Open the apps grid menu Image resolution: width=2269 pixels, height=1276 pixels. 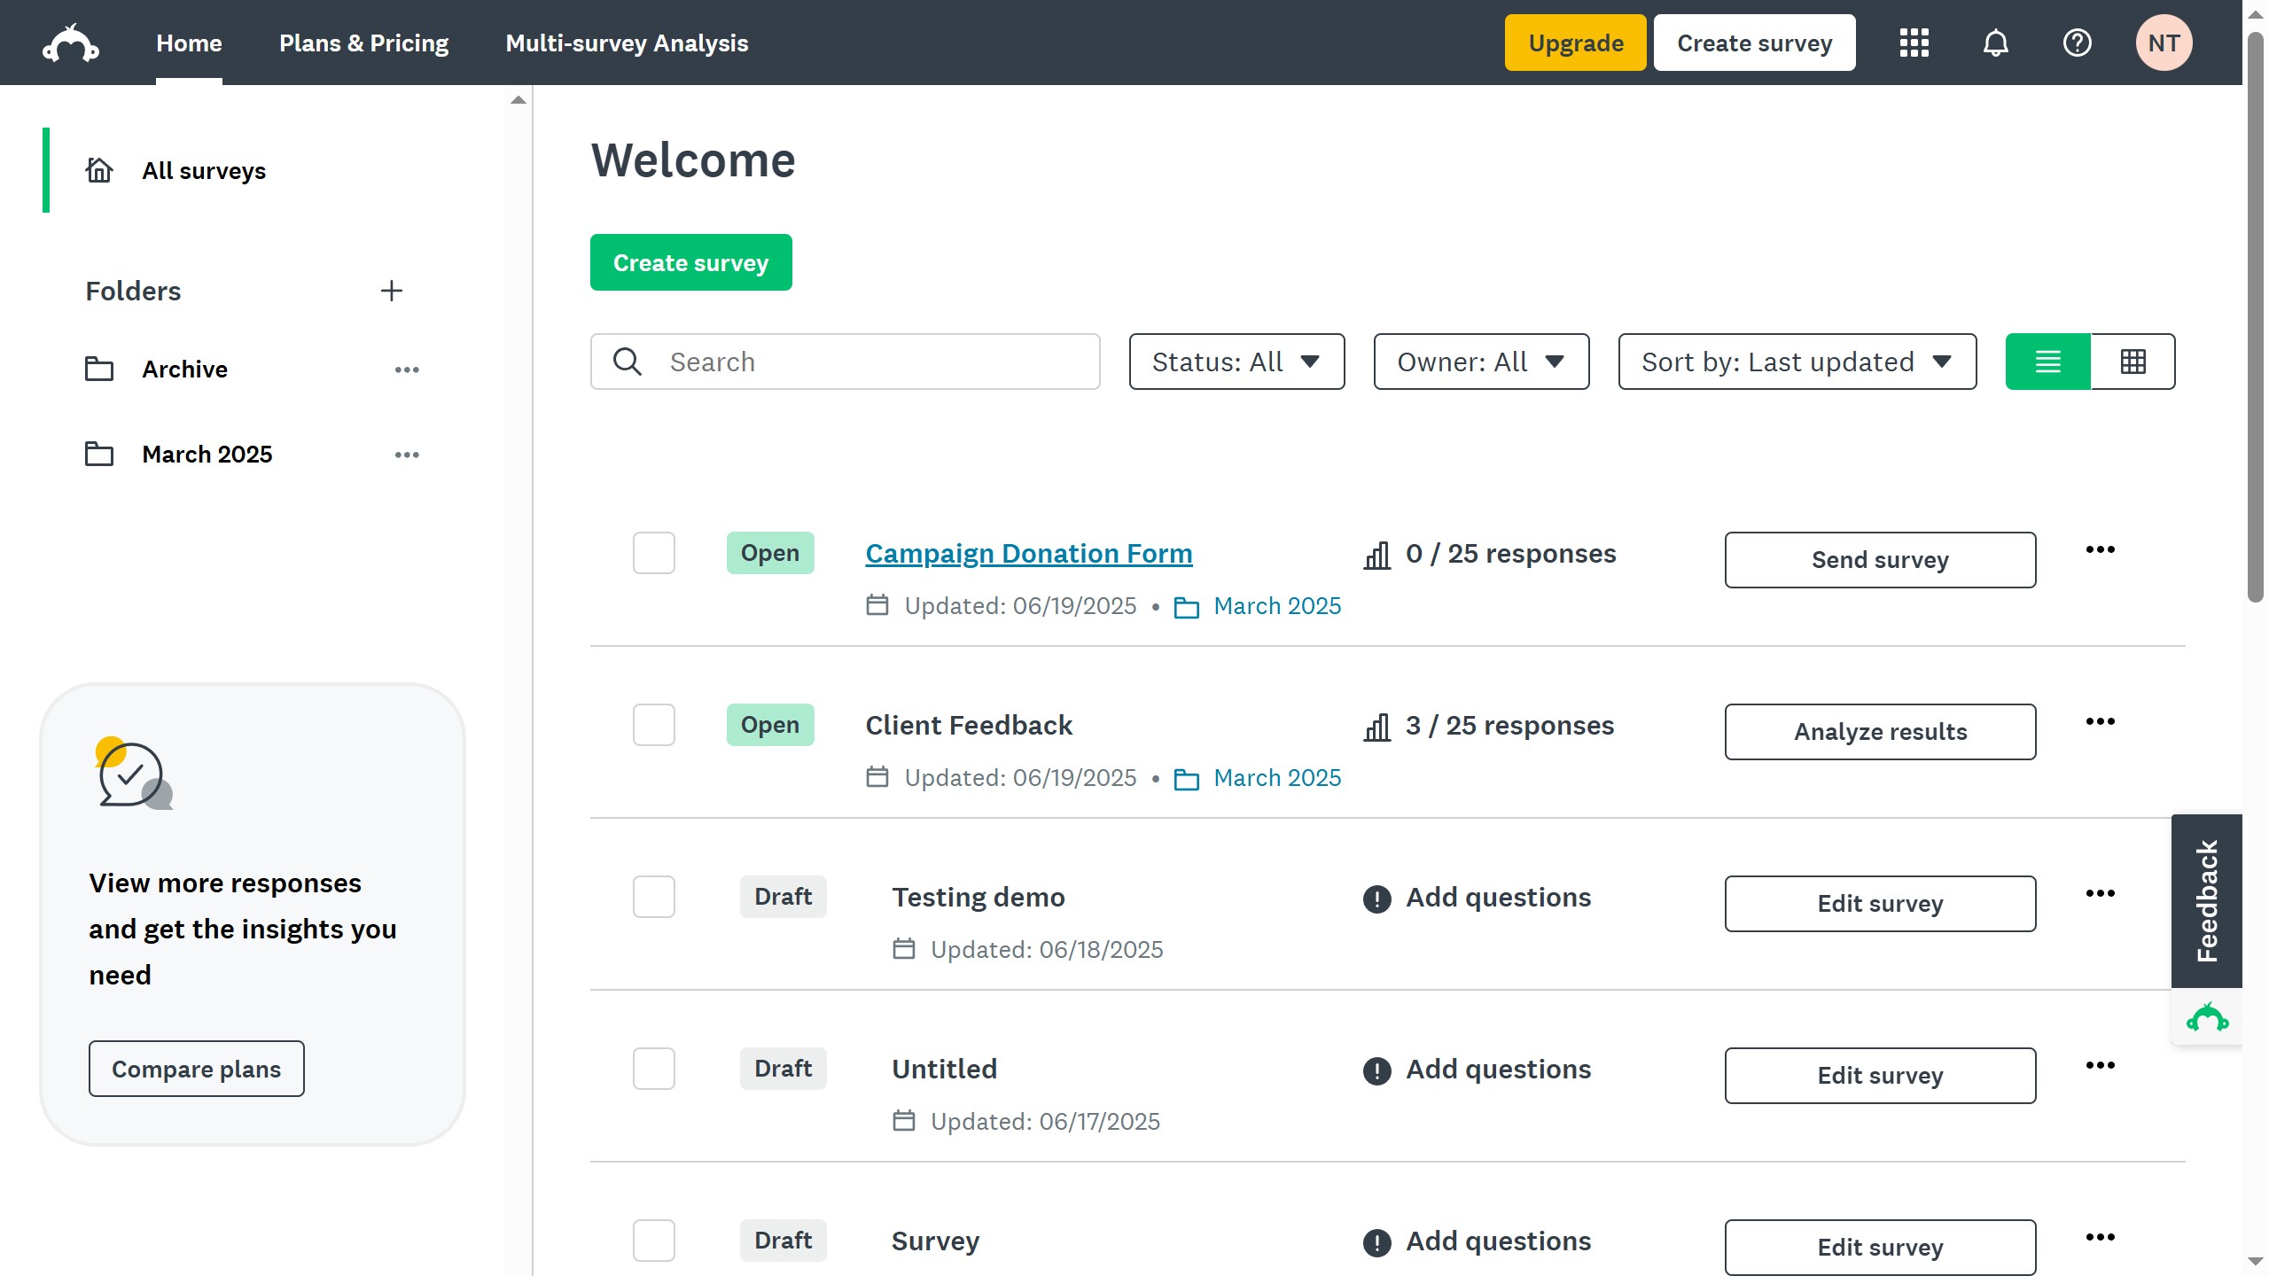pos(1914,42)
